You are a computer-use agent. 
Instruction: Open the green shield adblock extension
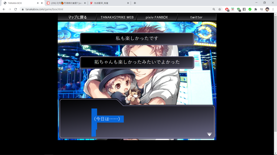pyautogui.click(x=239, y=9)
